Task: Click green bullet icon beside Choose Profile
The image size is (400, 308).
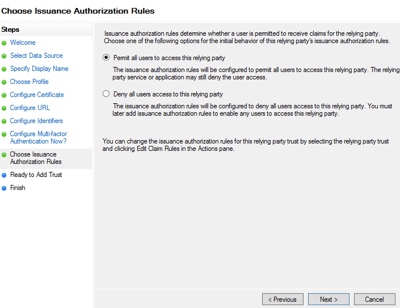Action: point(5,82)
